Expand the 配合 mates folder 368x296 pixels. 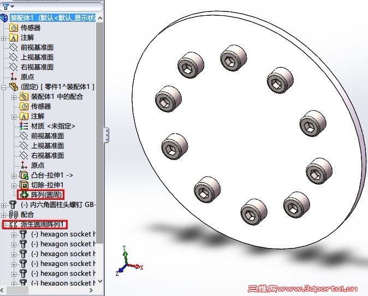[x=3, y=215]
